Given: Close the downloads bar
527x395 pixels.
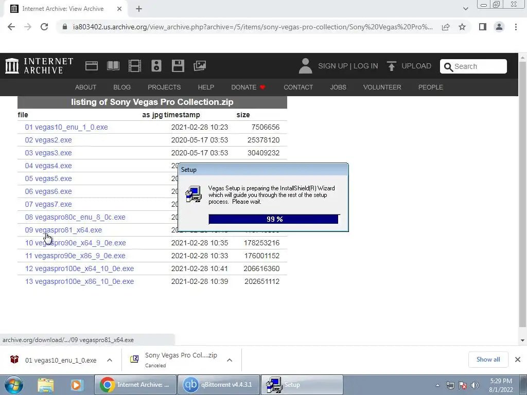Looking at the screenshot, I should pyautogui.click(x=518, y=360).
